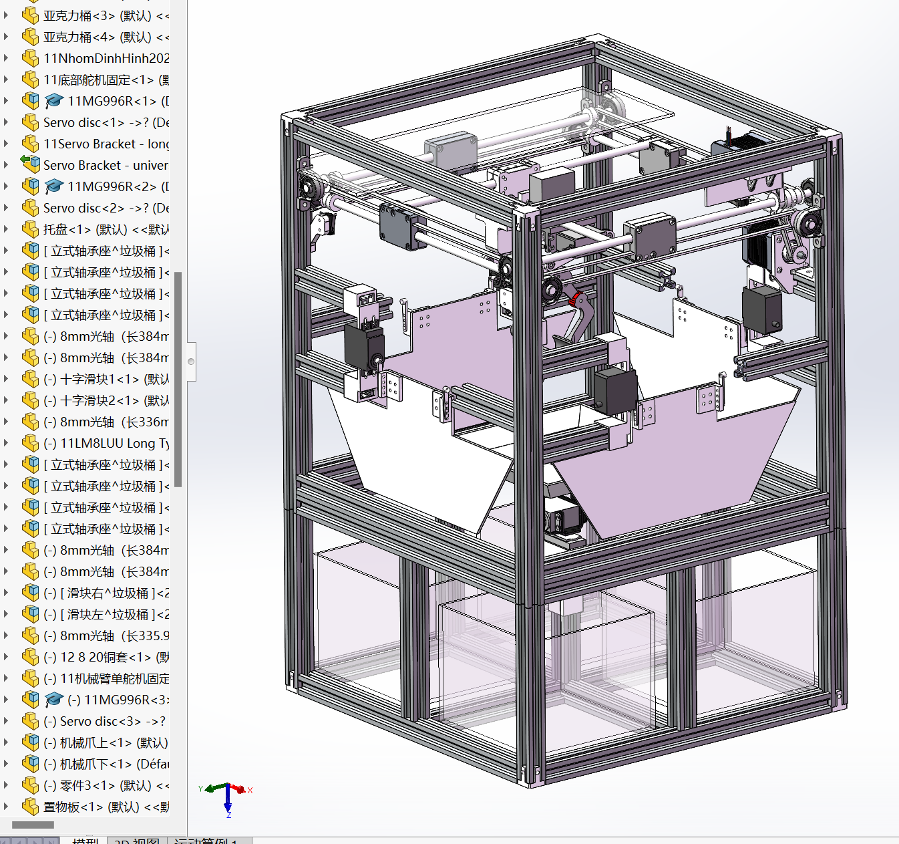Open the 运动算例 1 motion study tab

coord(206,841)
